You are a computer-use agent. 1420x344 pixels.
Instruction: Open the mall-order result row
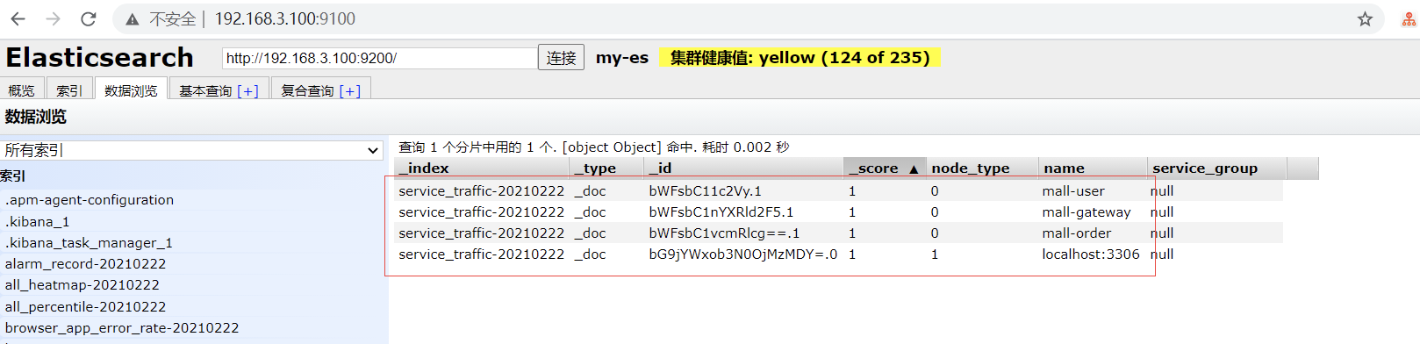pos(838,233)
